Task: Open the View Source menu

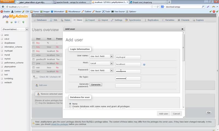Action: click(118, 11)
